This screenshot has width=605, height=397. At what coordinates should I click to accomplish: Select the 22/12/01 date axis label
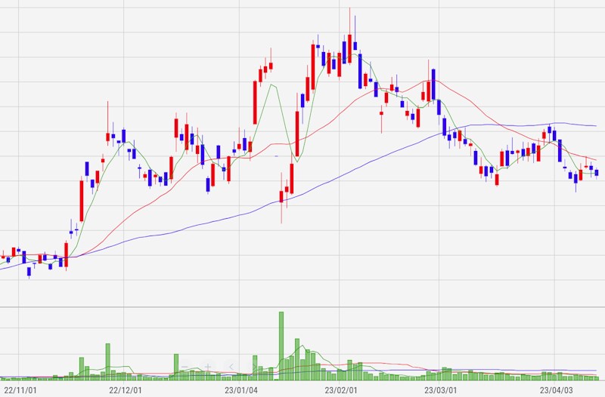tap(125, 390)
